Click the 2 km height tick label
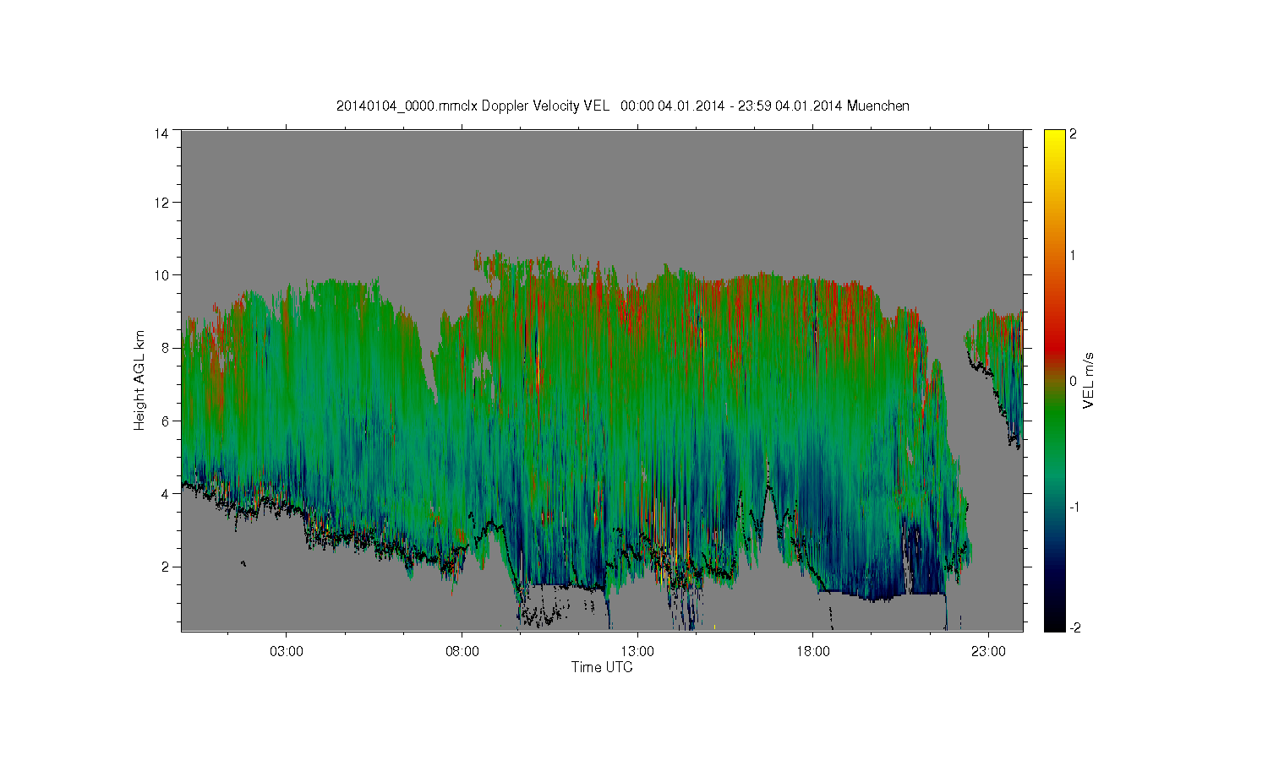The image size is (1268, 760). tap(165, 566)
